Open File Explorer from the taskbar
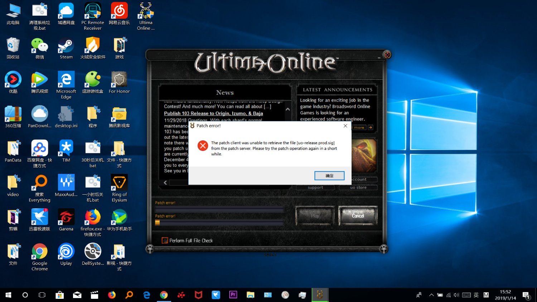Screen dimensions: 537x302 click(x=250, y=295)
